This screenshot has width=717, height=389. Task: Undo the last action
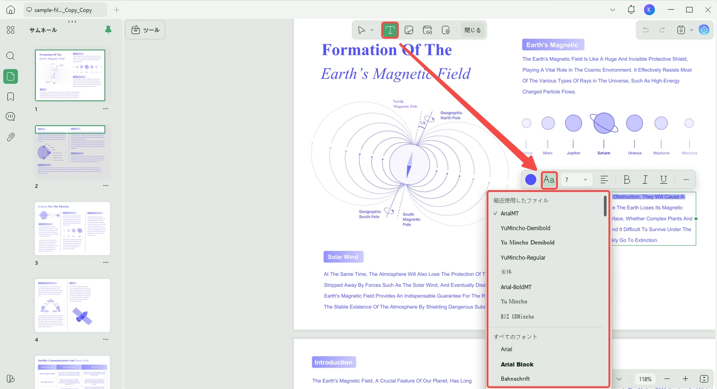coord(646,30)
